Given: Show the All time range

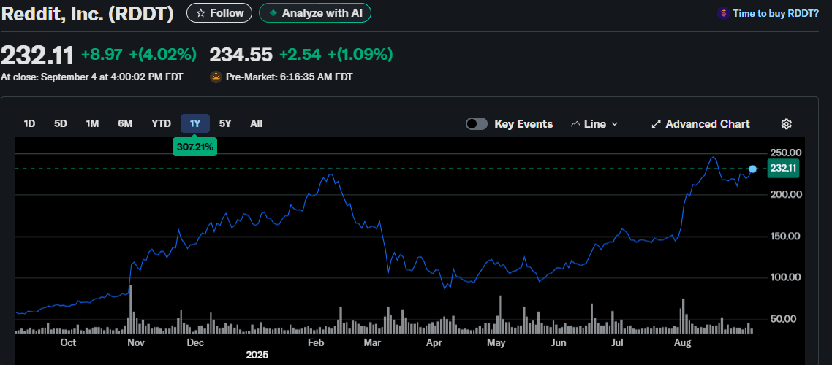Looking at the screenshot, I should pos(256,123).
